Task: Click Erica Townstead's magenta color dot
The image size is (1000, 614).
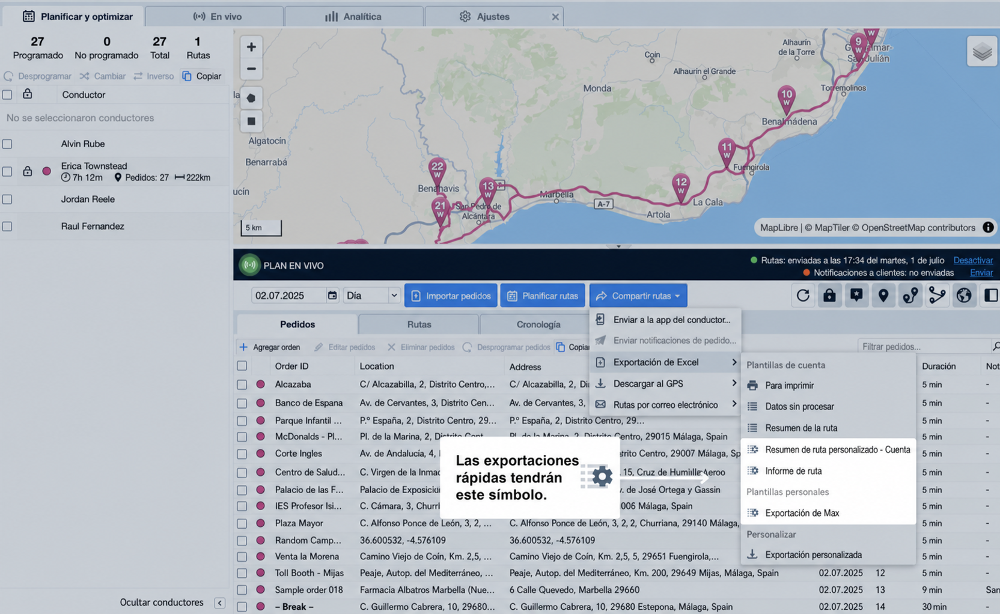Action: [47, 171]
